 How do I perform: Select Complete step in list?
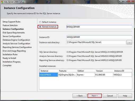(x=7, y=65)
